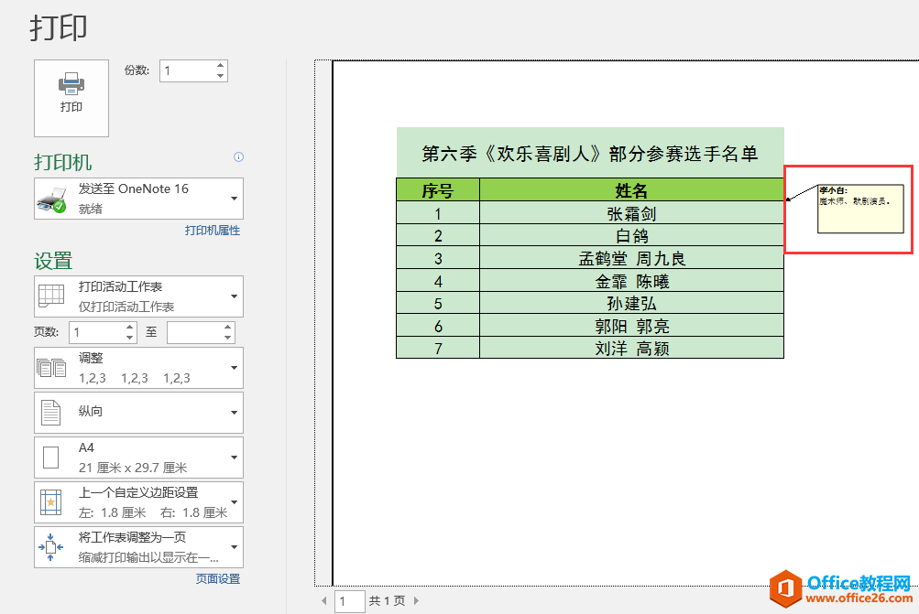
Task: Click the large Print (打印) button
Action: click(71, 98)
